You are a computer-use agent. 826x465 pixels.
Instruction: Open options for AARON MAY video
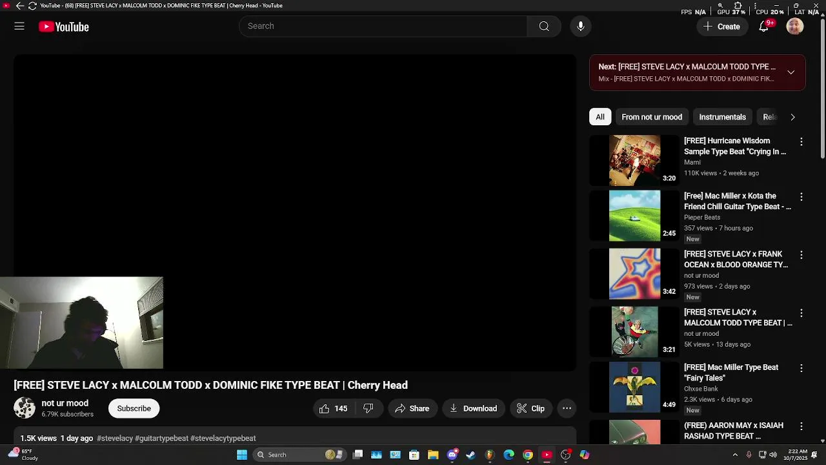801,426
